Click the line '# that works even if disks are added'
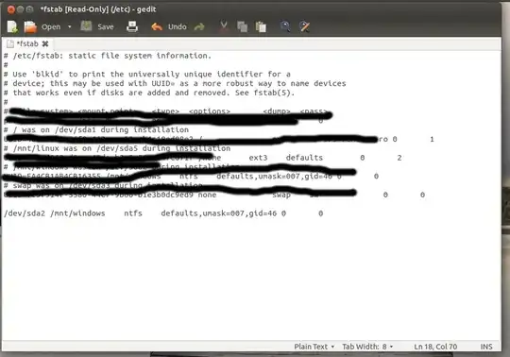The image size is (510, 357). coord(149,93)
